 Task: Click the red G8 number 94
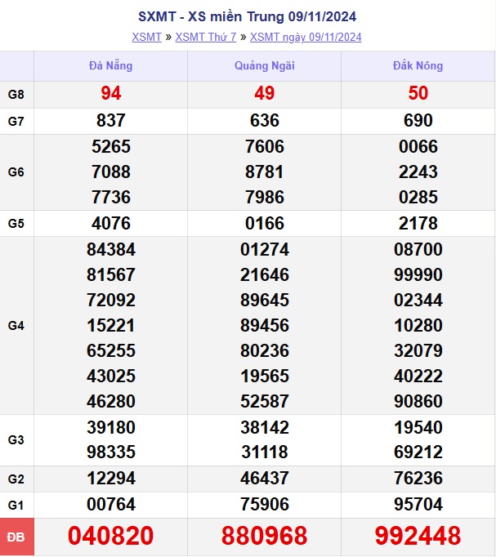click(110, 94)
